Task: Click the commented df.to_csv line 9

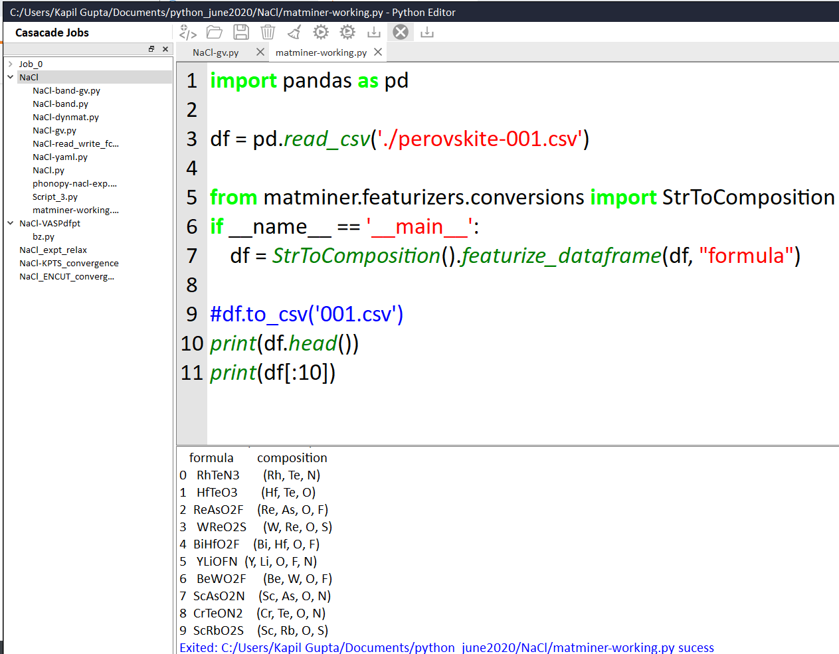Action: (x=306, y=314)
